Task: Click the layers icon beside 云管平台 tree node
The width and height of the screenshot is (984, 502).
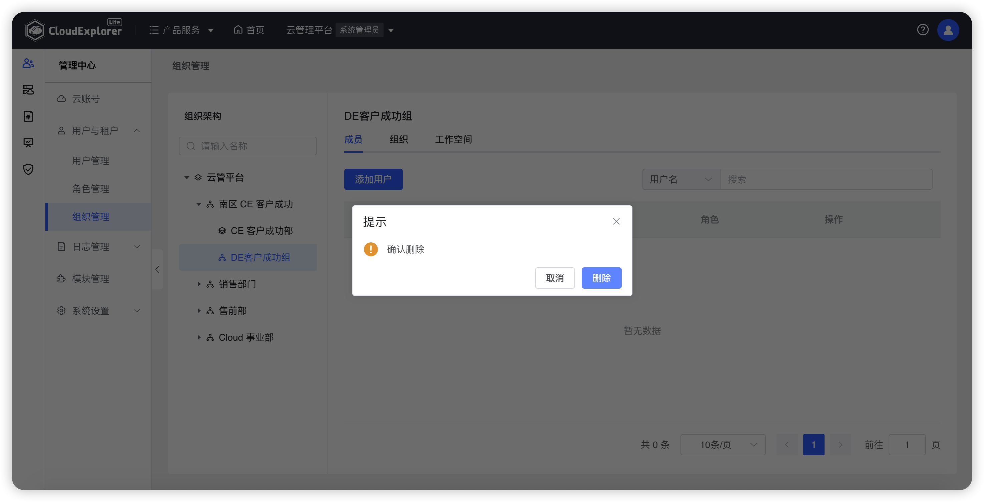Action: point(198,177)
